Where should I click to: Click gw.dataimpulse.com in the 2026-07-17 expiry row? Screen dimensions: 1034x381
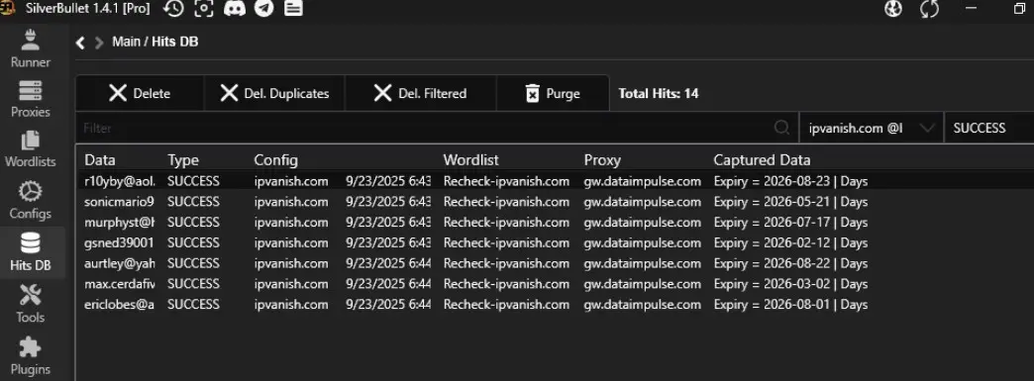pyautogui.click(x=643, y=222)
